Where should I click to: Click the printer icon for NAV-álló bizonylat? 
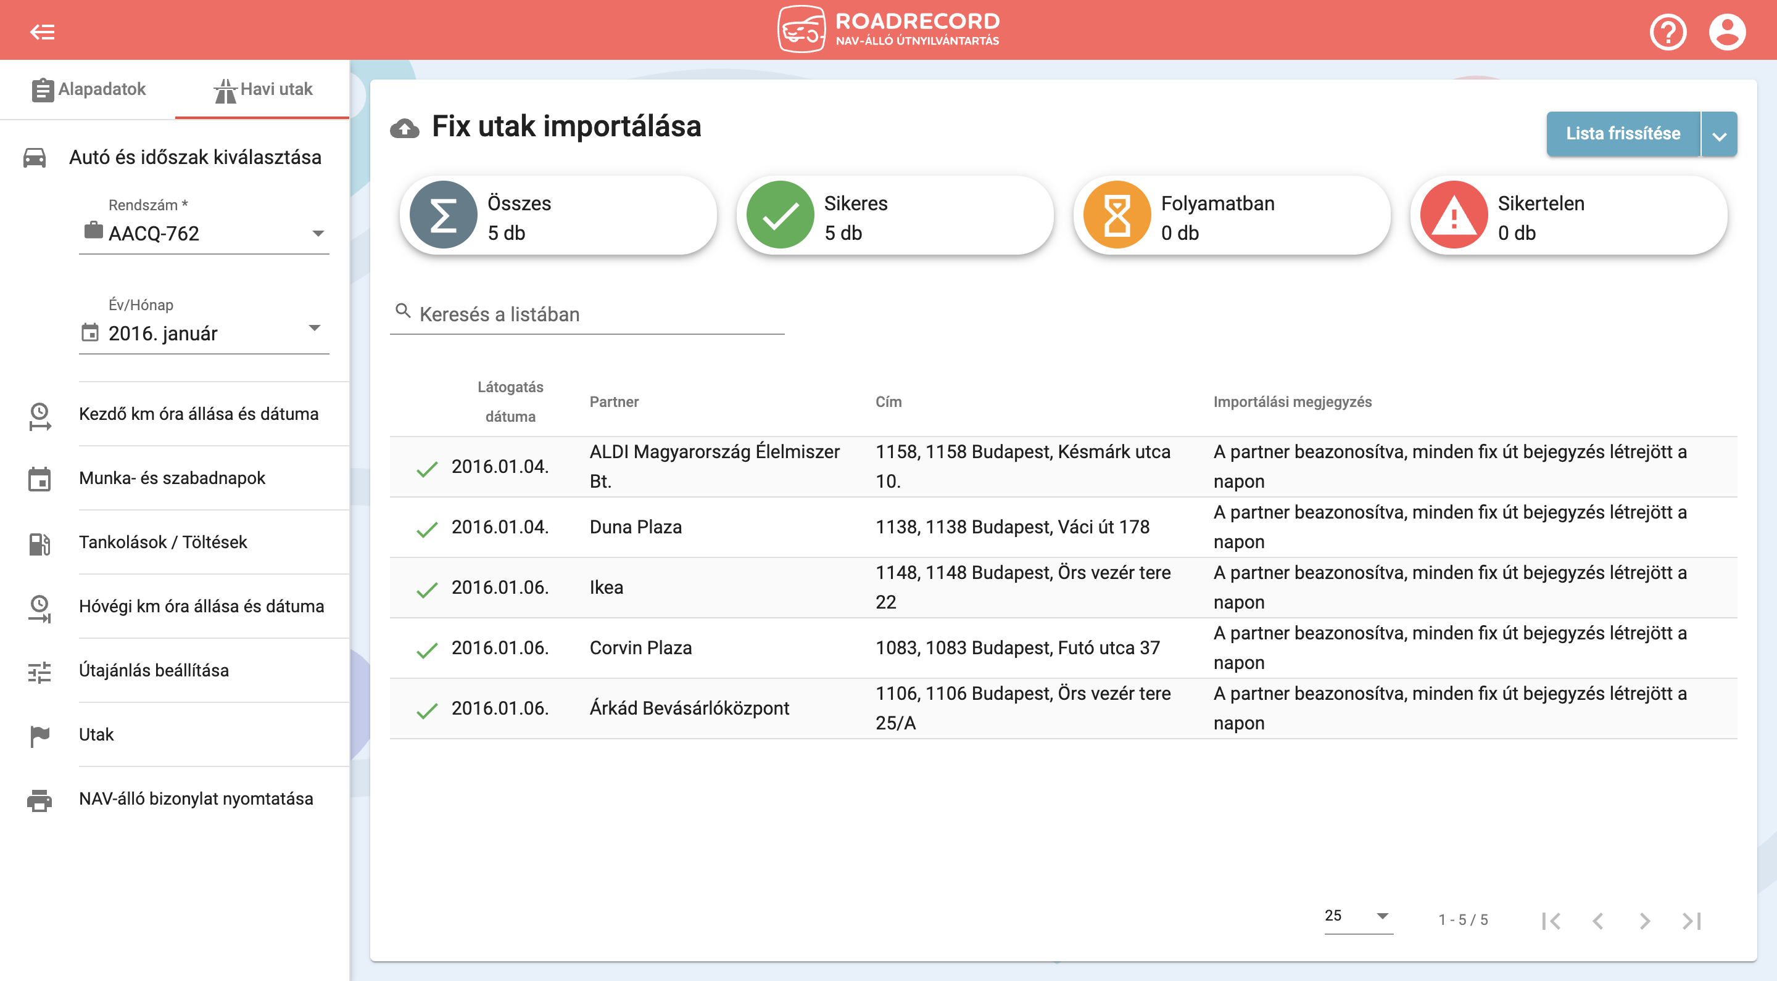(x=39, y=800)
